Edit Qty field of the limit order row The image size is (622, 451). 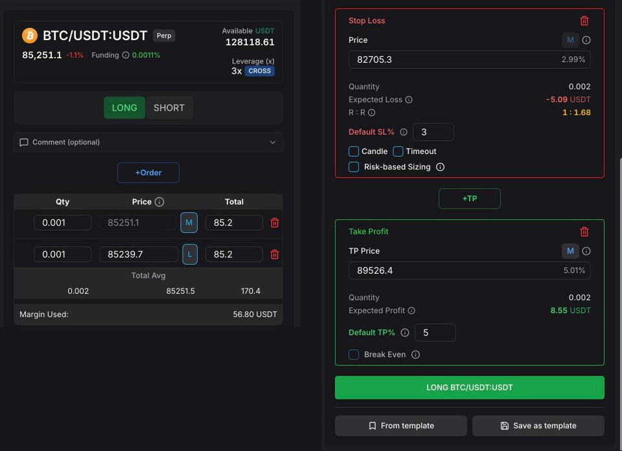[63, 254]
